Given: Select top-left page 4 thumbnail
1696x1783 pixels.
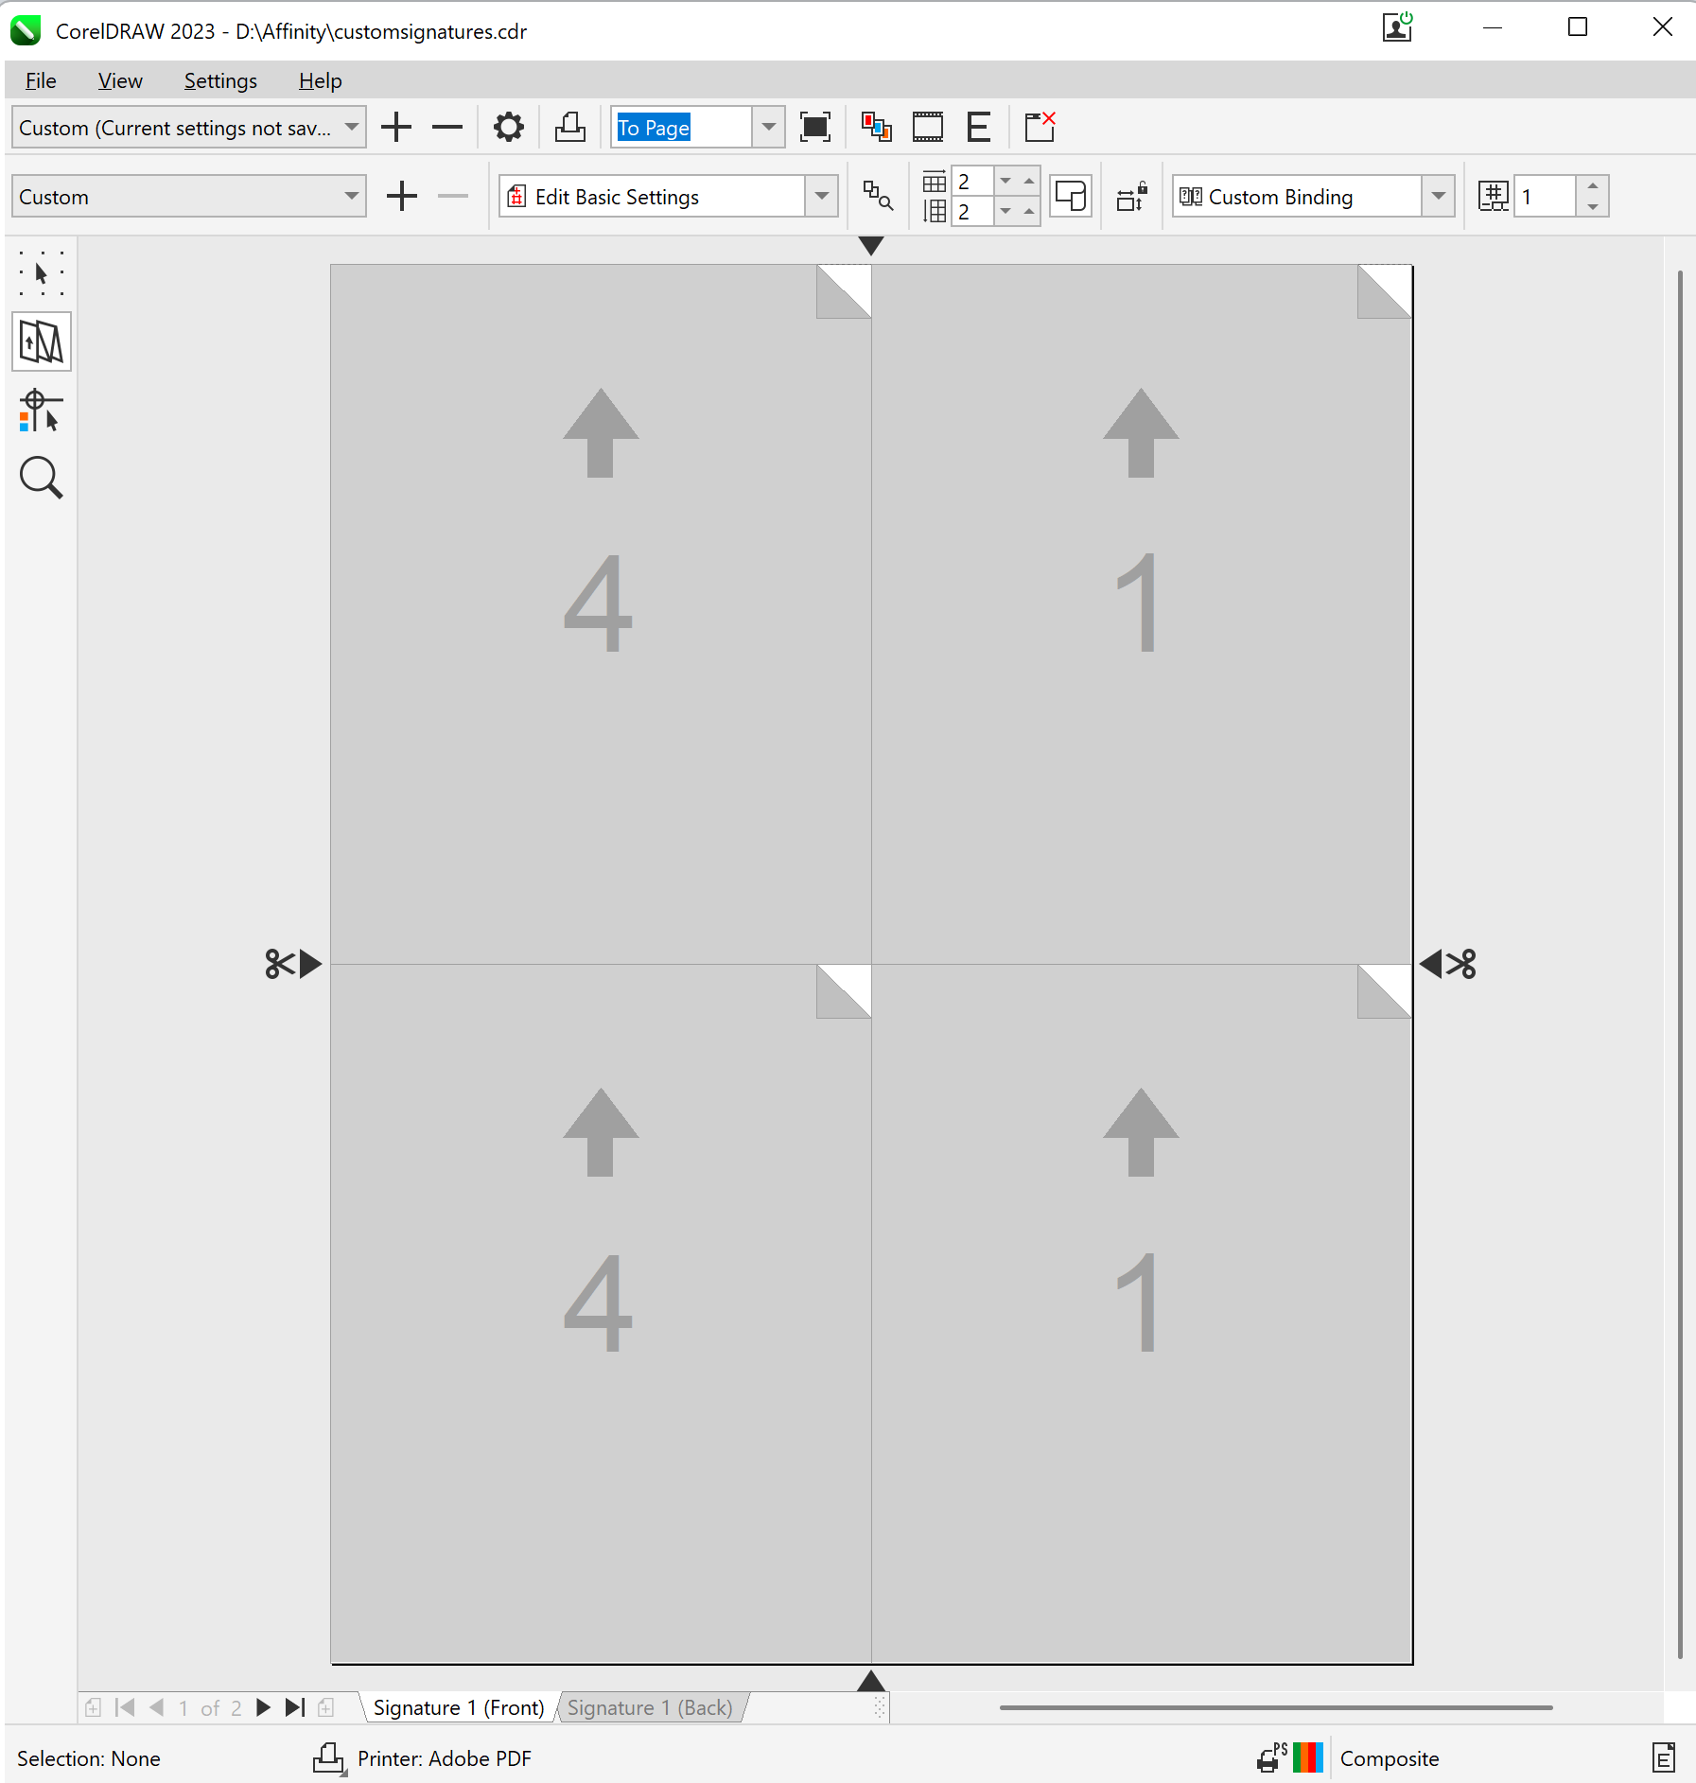Looking at the screenshot, I should coord(601,614).
